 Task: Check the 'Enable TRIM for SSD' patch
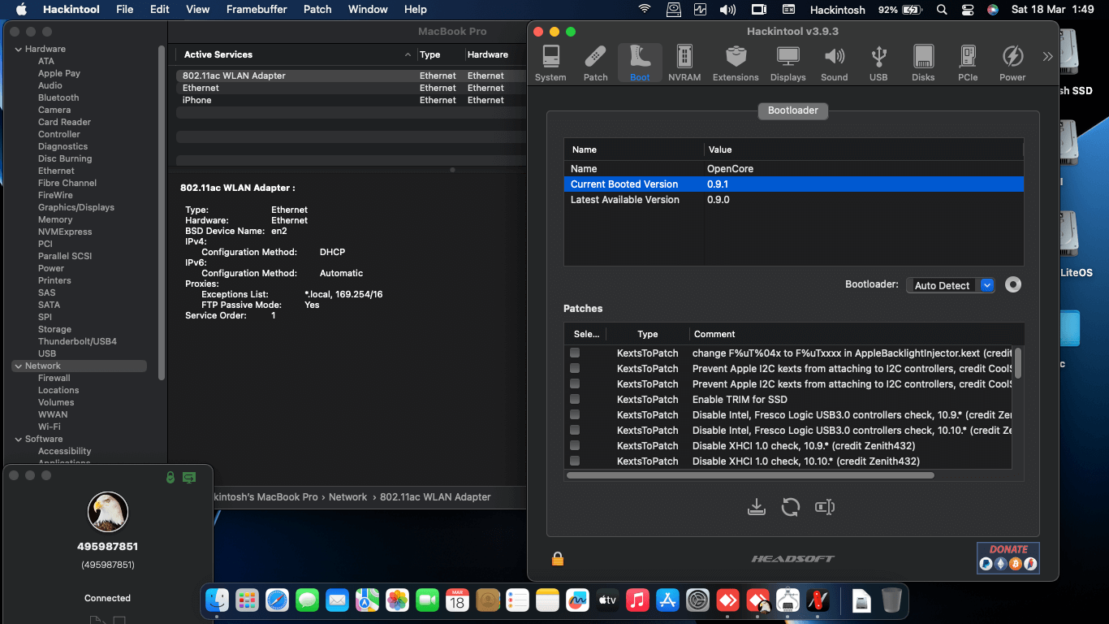click(x=575, y=399)
